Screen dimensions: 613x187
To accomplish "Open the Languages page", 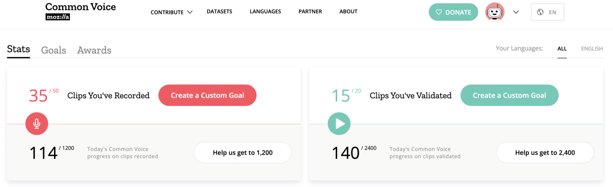I will coord(265,11).
